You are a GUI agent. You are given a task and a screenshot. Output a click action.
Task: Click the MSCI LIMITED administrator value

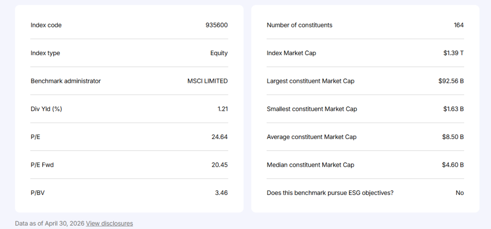(208, 81)
